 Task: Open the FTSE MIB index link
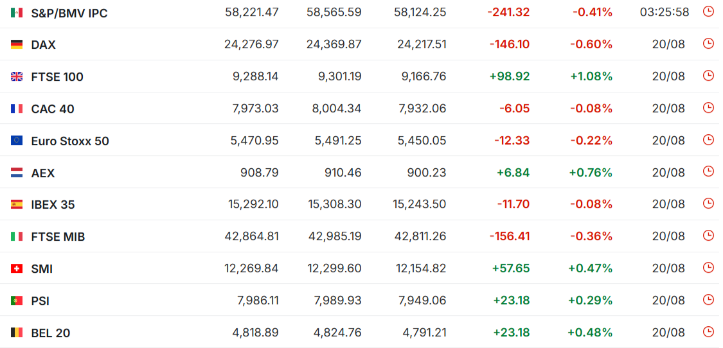point(58,237)
